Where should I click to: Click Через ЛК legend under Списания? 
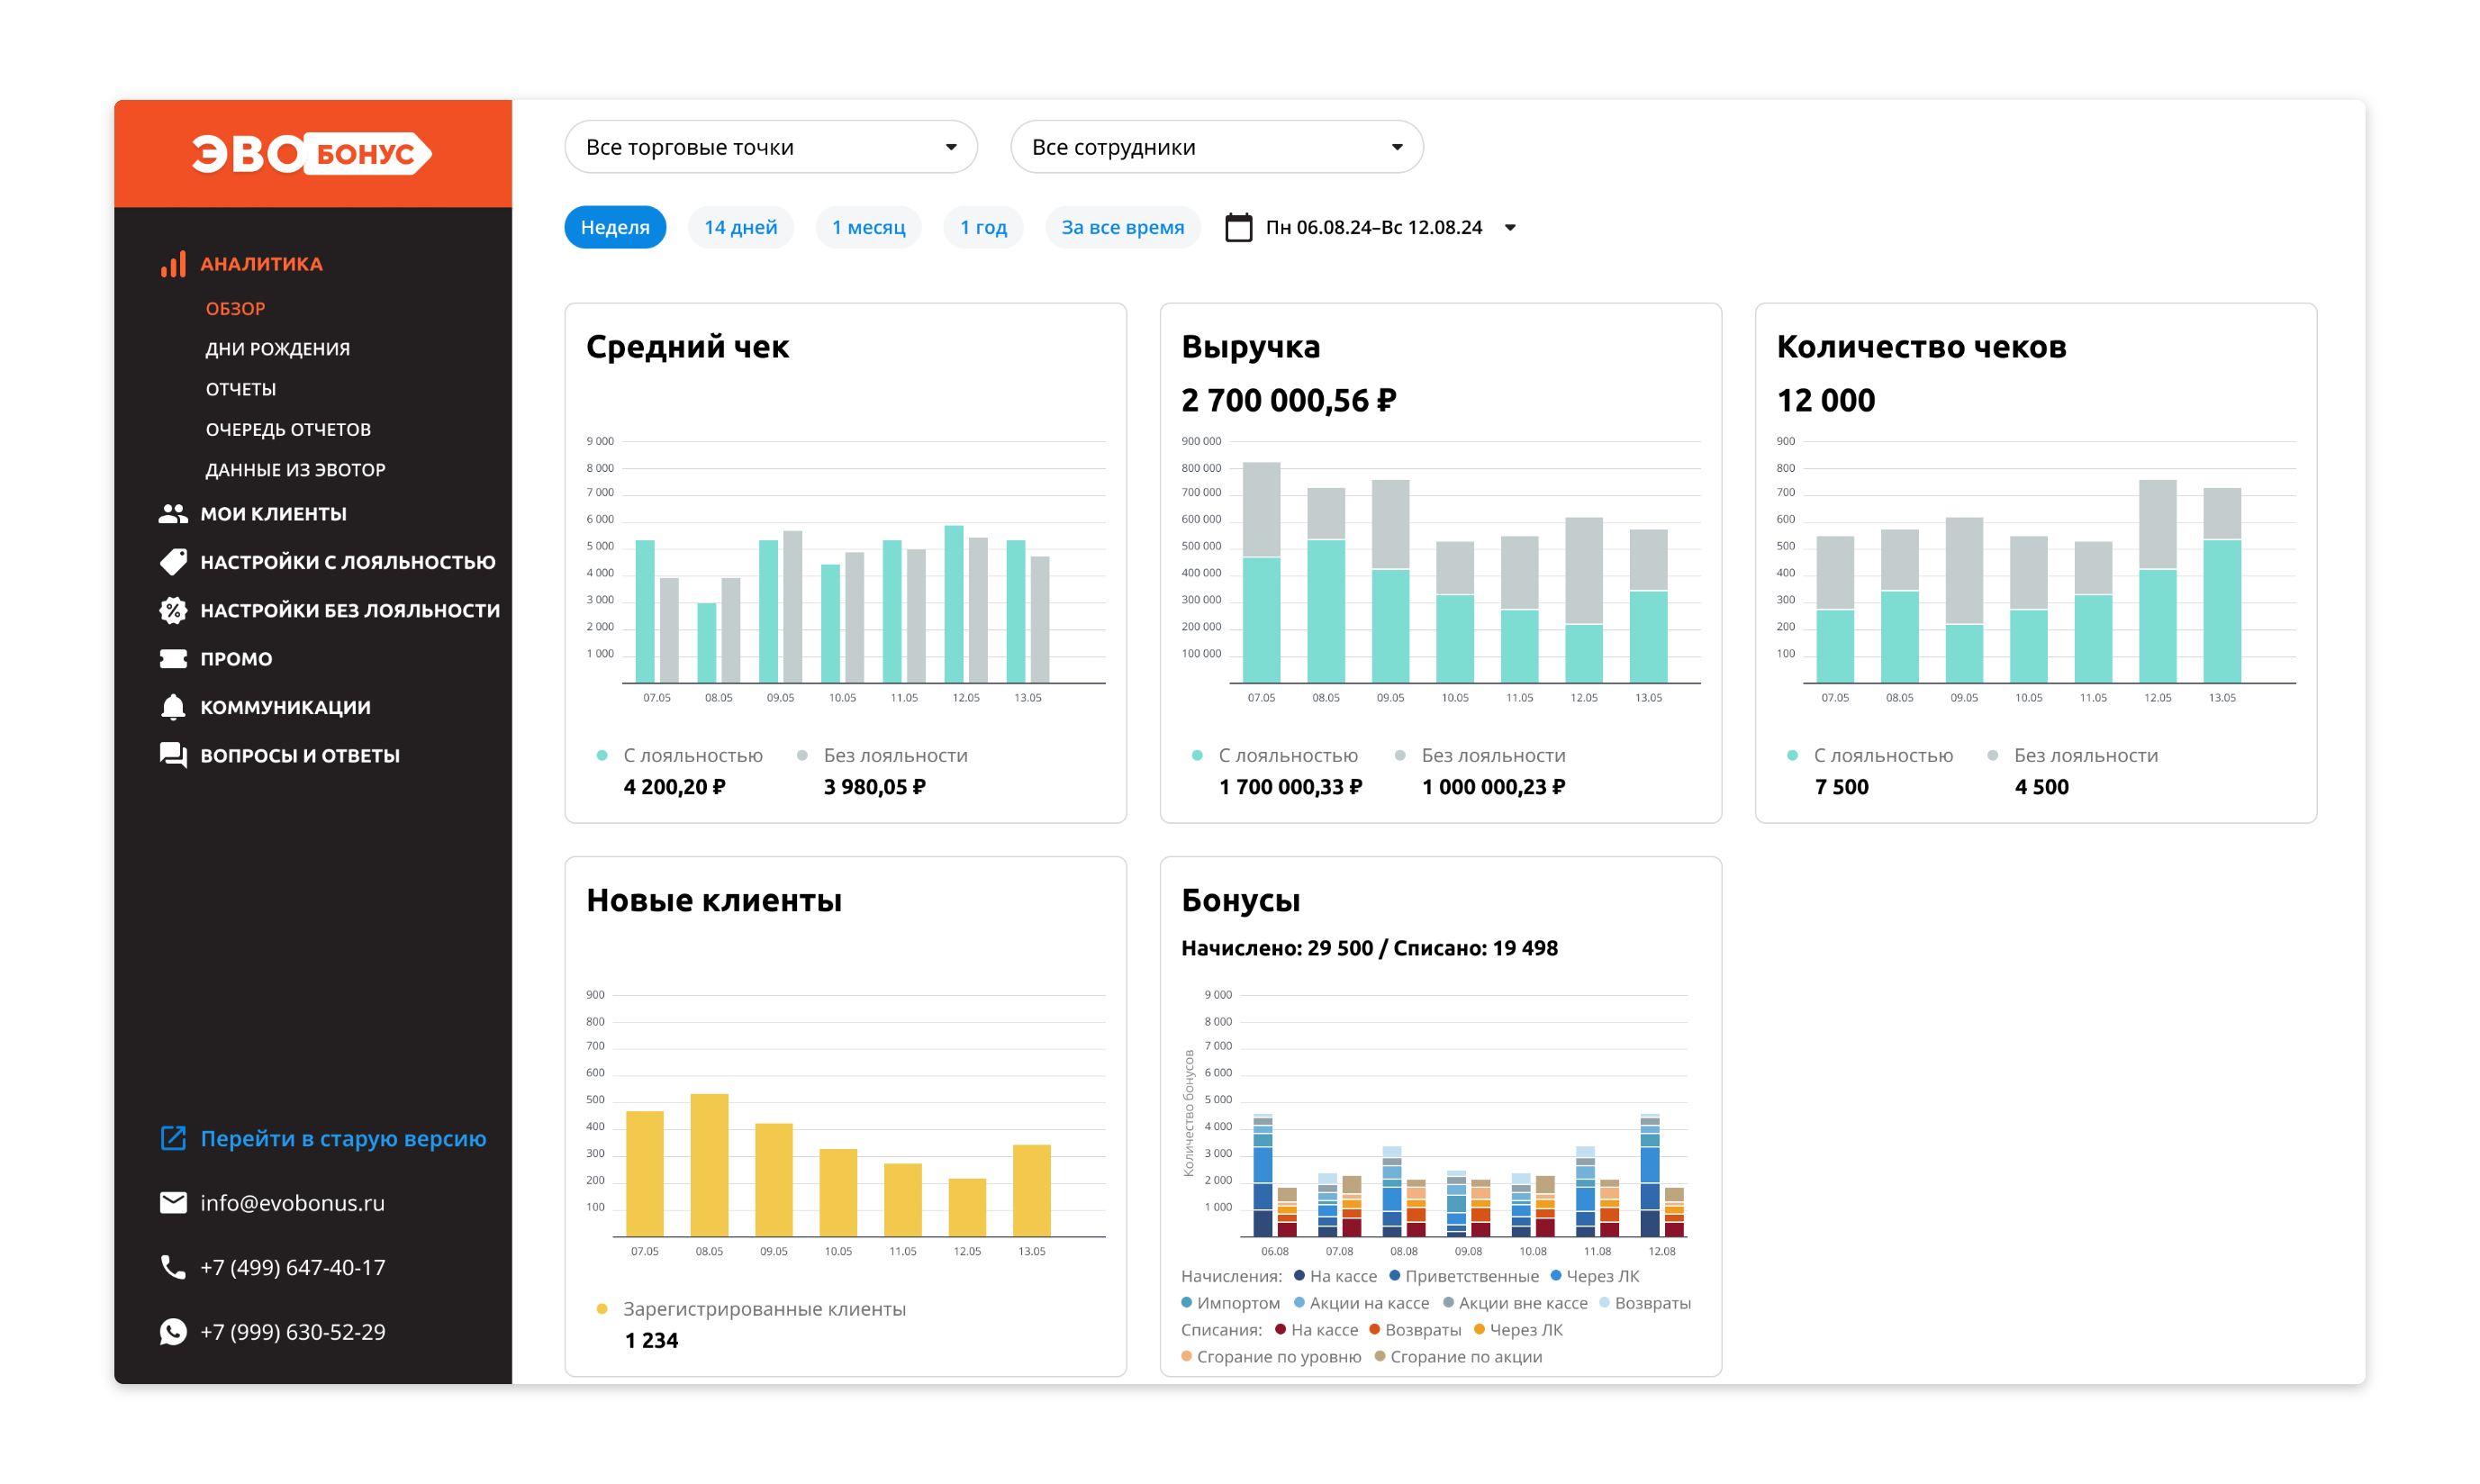point(1525,1330)
